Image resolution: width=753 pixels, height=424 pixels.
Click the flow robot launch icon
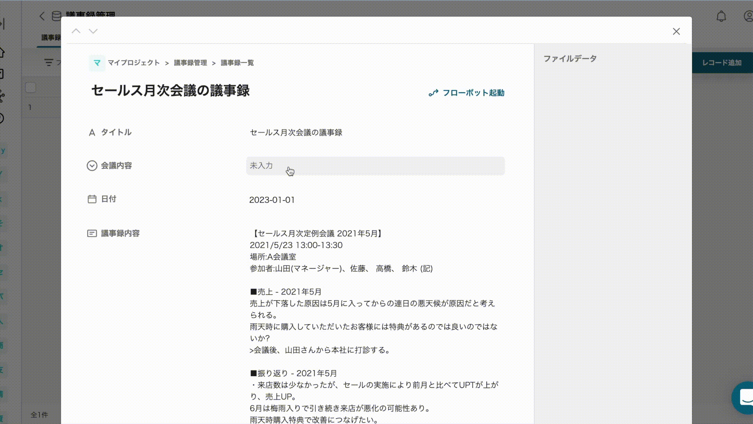tap(433, 93)
